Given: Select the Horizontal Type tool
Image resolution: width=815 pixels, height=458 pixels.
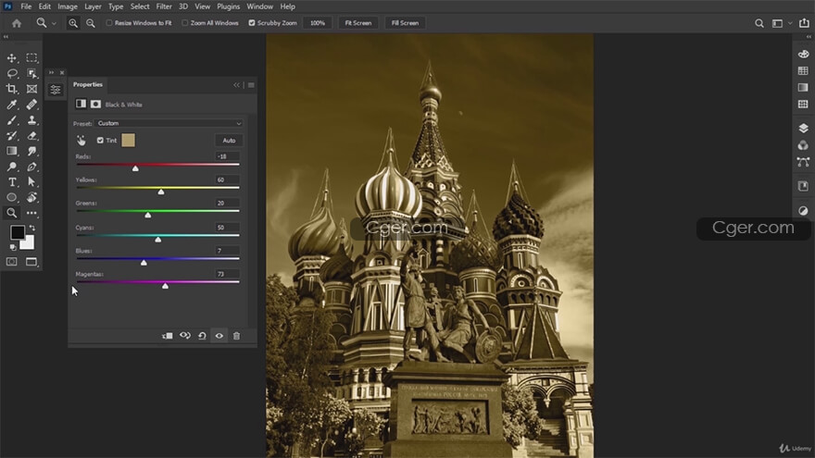Looking at the screenshot, I should tap(12, 182).
